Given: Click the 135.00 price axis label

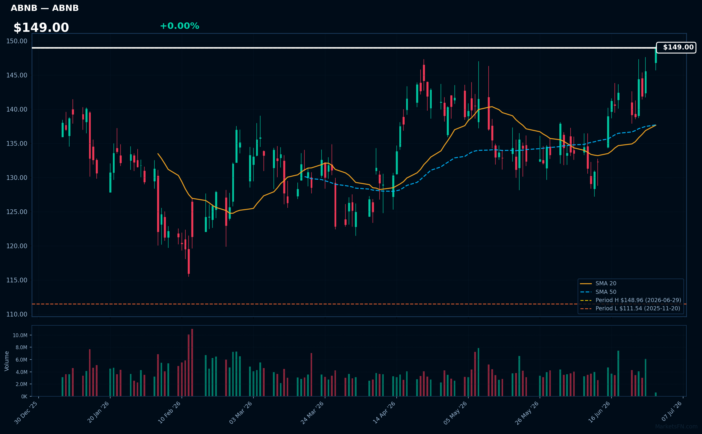Looking at the screenshot, I should click(17, 144).
